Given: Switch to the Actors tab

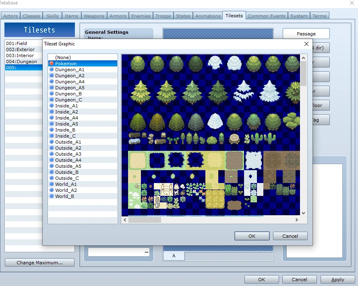Looking at the screenshot, I should 10,16.
